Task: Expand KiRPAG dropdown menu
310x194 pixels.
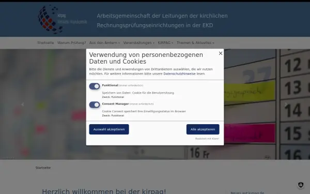Action: pos(165,43)
